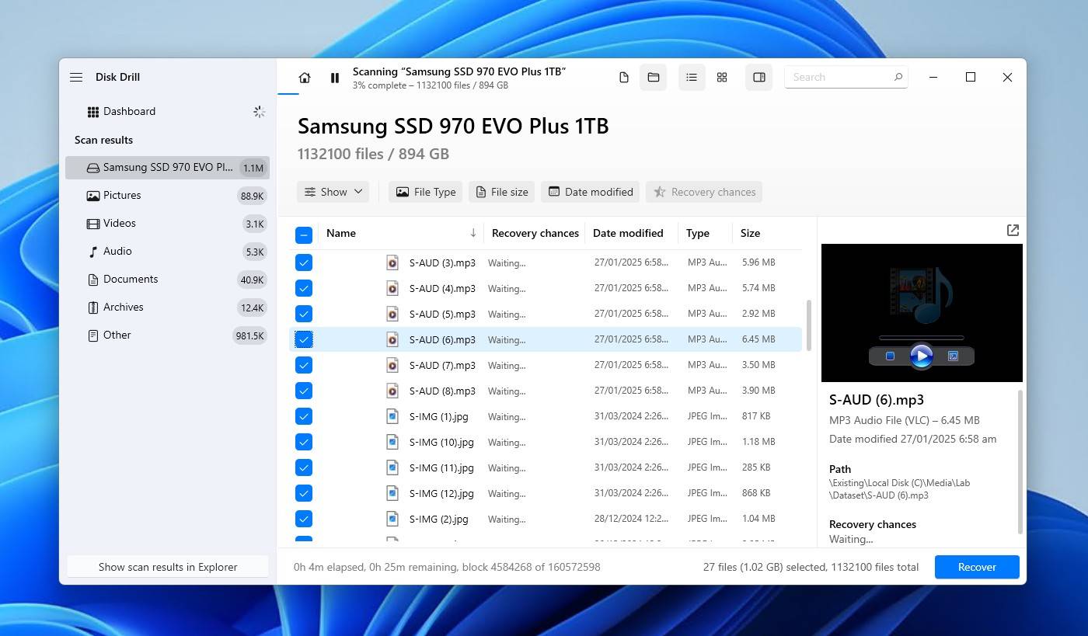Toggle the select-all checkbox above the list
The height and width of the screenshot is (636, 1088).
point(304,234)
